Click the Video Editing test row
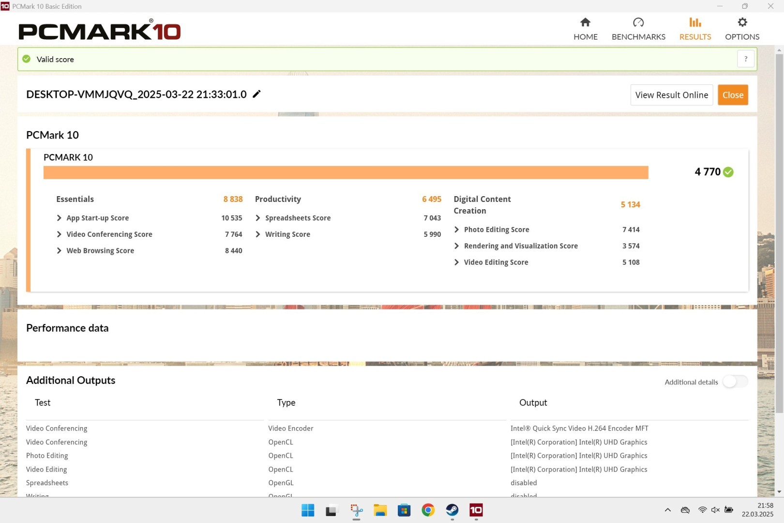Viewport: 784px width, 523px height. [x=46, y=469]
